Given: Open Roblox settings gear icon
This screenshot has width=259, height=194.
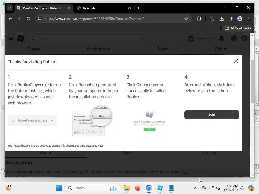Looking at the screenshot, I should point(244,38).
